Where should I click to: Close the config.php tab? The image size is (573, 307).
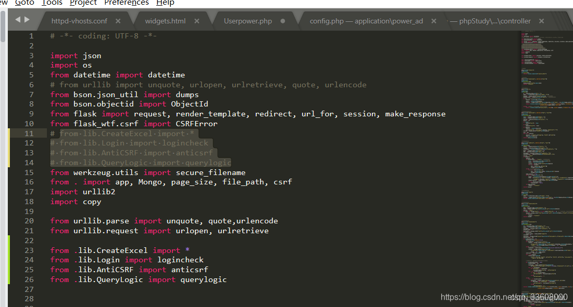click(434, 21)
